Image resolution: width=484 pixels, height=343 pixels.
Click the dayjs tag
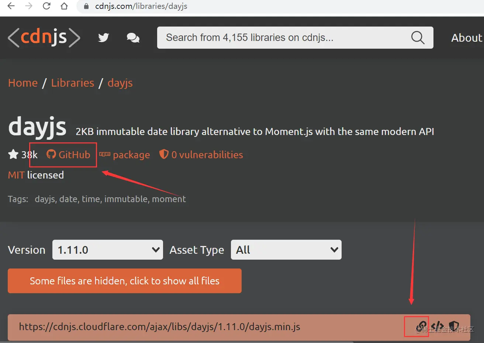pyautogui.click(x=45, y=199)
